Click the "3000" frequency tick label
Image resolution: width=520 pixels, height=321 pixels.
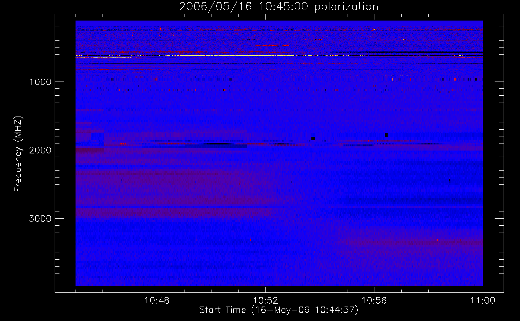(x=40, y=219)
